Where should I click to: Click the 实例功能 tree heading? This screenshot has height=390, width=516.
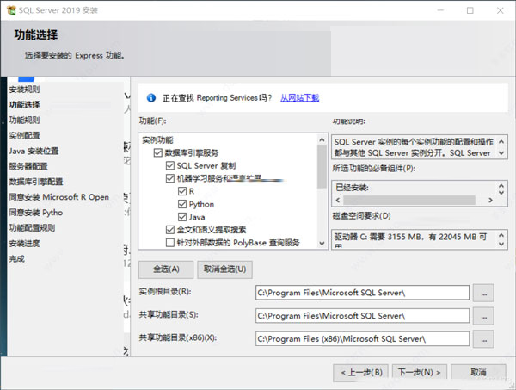(157, 140)
